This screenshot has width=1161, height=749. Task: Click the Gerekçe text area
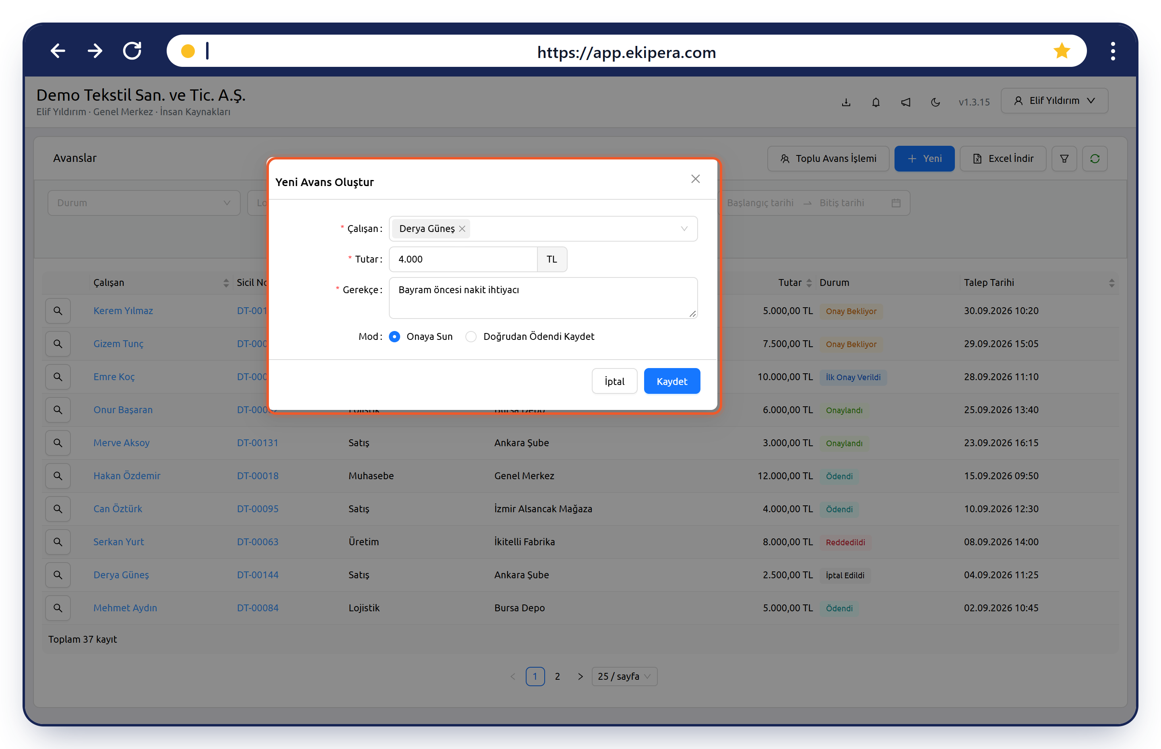coord(543,298)
